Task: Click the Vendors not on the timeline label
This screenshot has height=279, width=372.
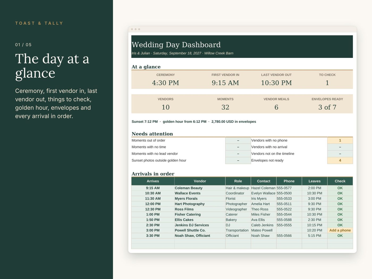Action: coord(273,154)
